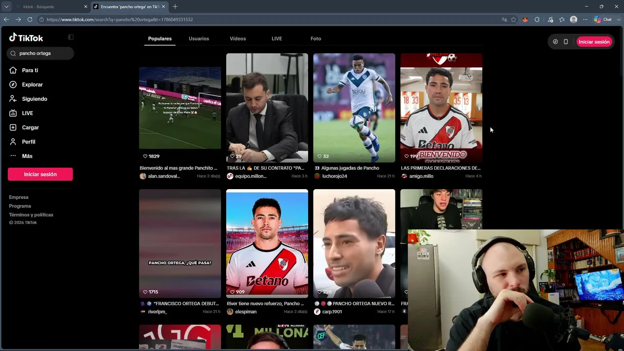Open the 'Algunas jugadas de Pancho' video
This screenshot has width=624, height=351.
(x=354, y=108)
